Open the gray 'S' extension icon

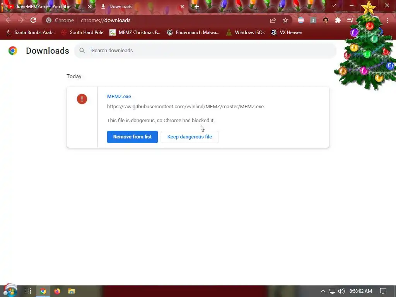tap(313, 20)
